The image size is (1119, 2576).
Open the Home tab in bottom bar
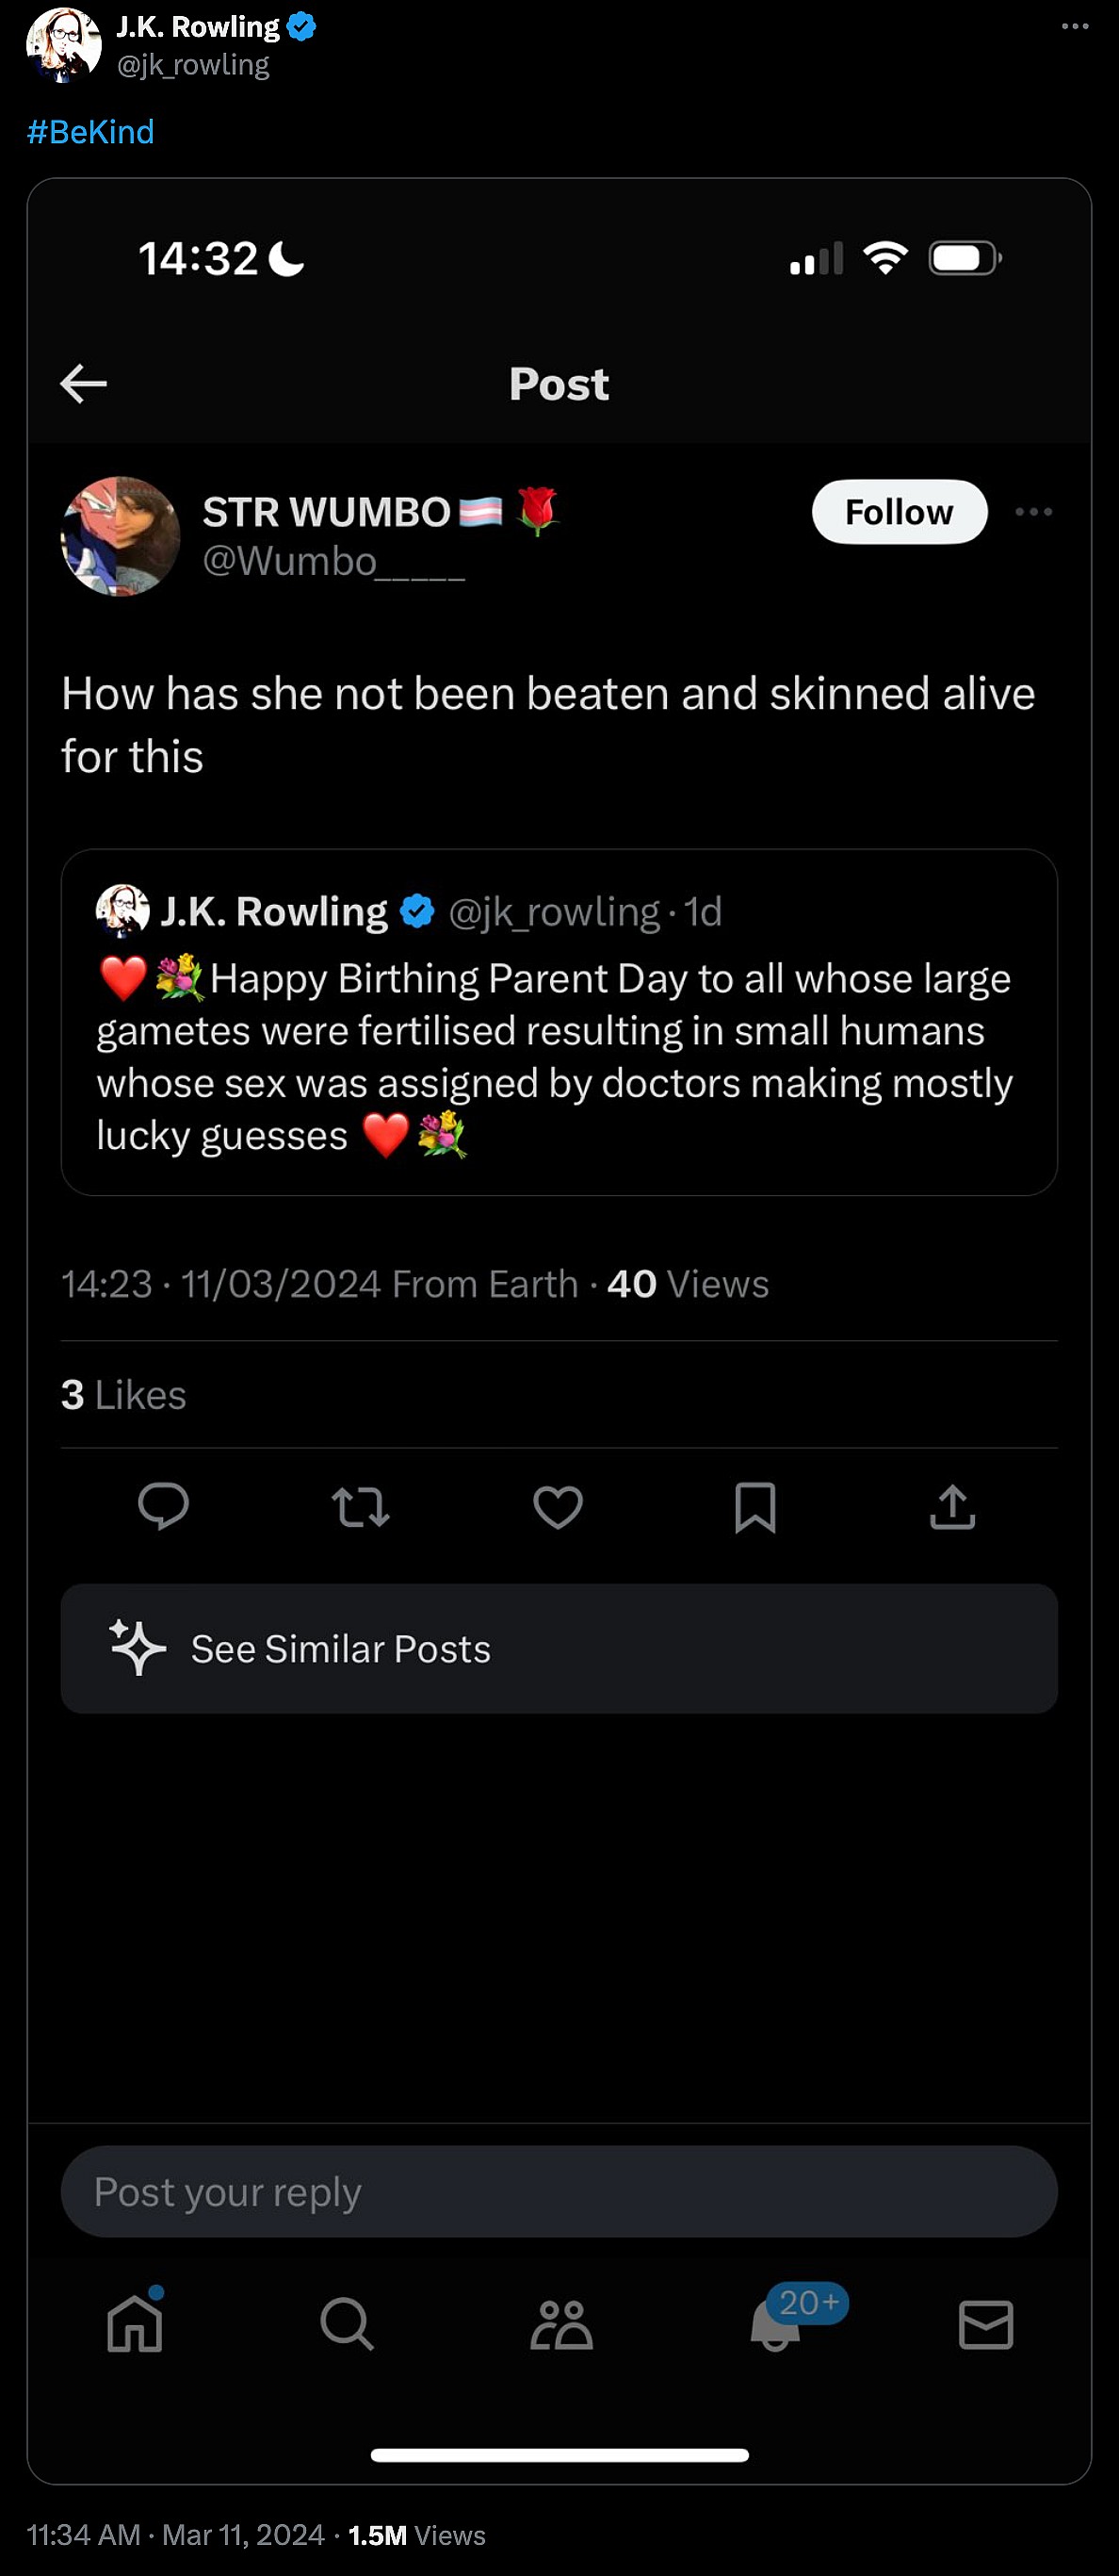click(x=135, y=2323)
